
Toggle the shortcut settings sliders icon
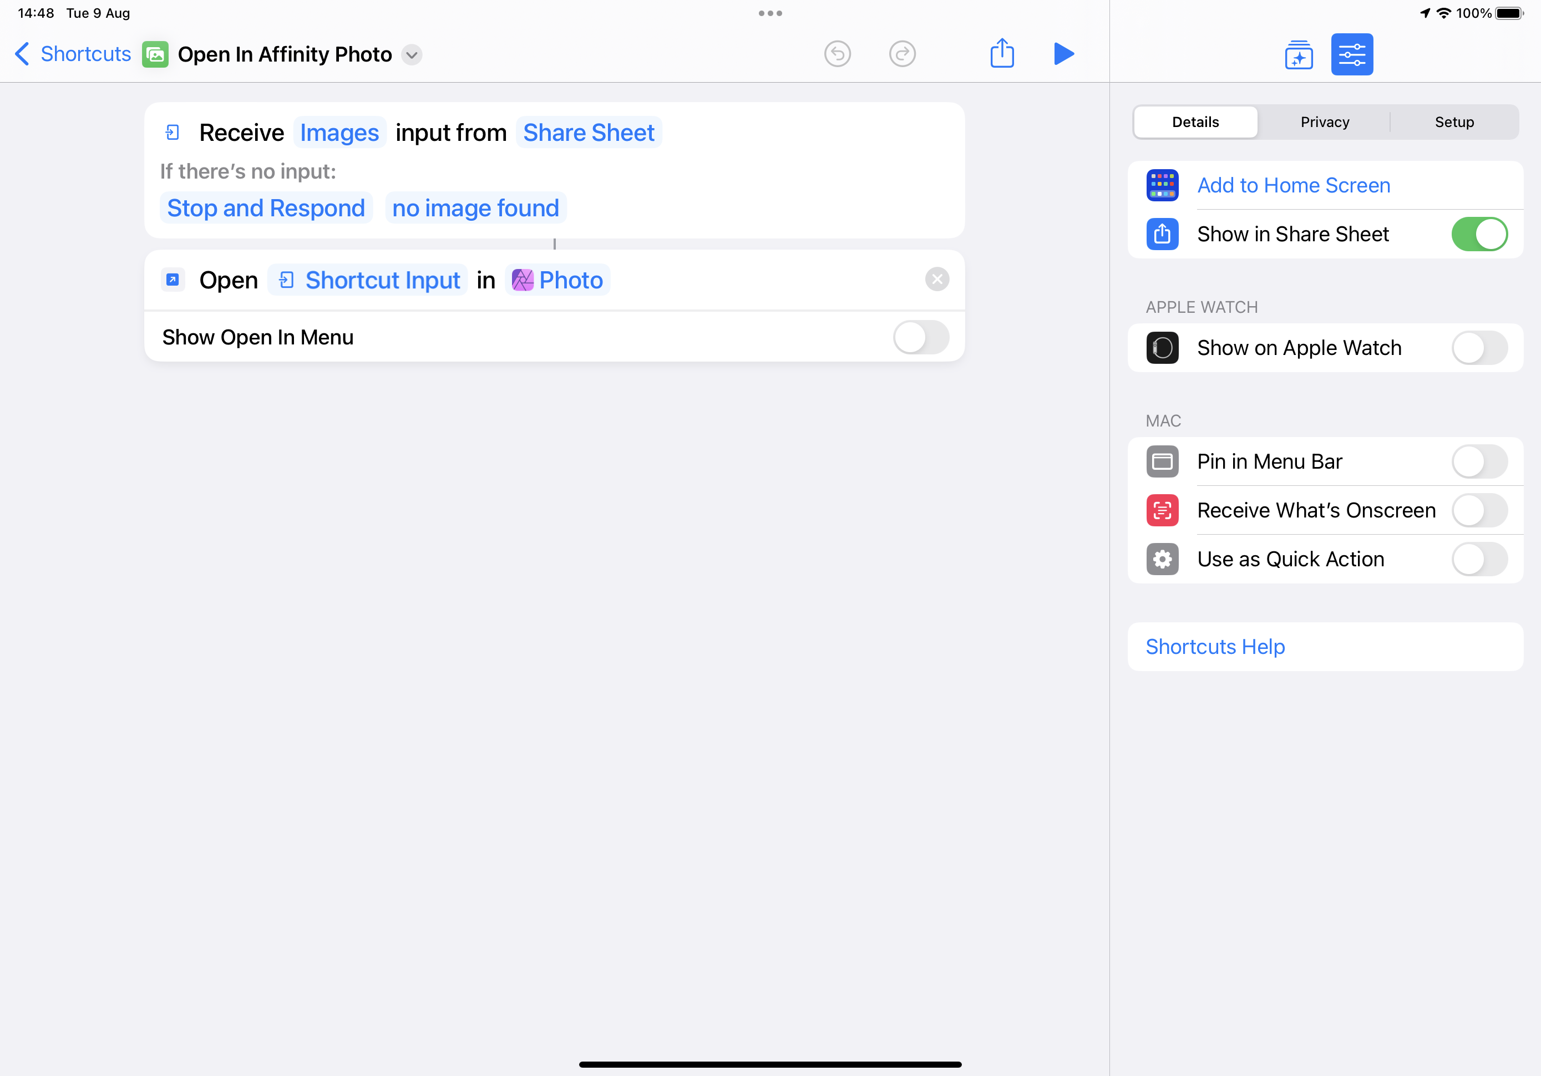coord(1352,54)
